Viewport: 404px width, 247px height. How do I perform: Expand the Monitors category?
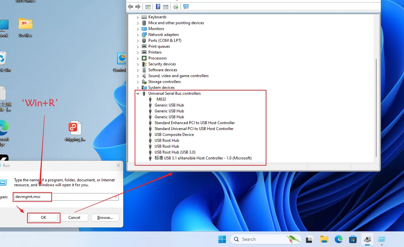(138, 29)
